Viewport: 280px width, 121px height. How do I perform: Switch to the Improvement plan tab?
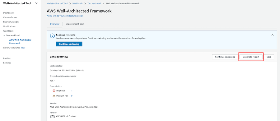tap(75, 24)
